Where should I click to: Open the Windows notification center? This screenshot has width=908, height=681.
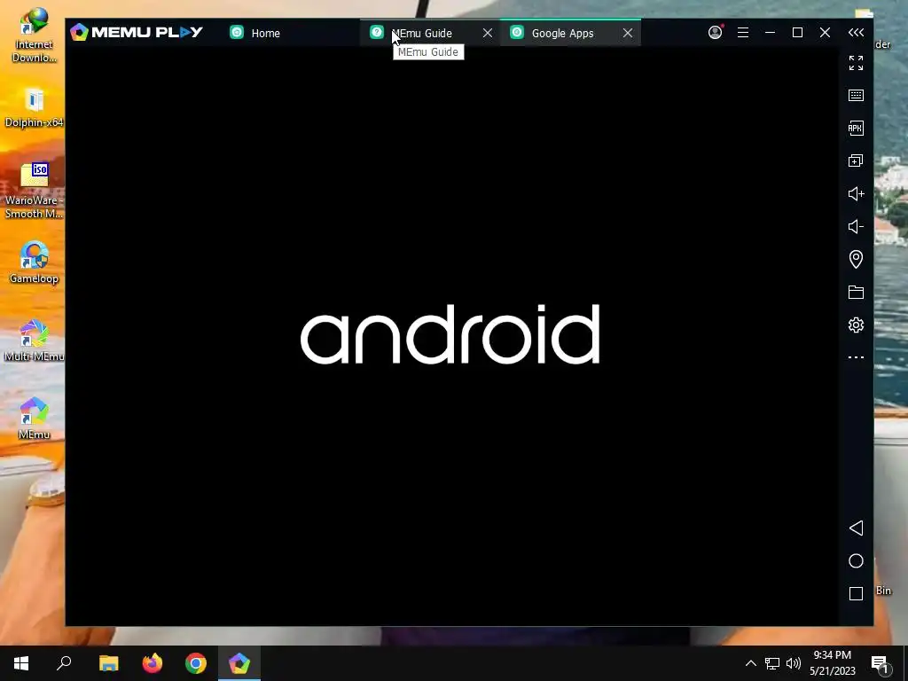point(881,664)
